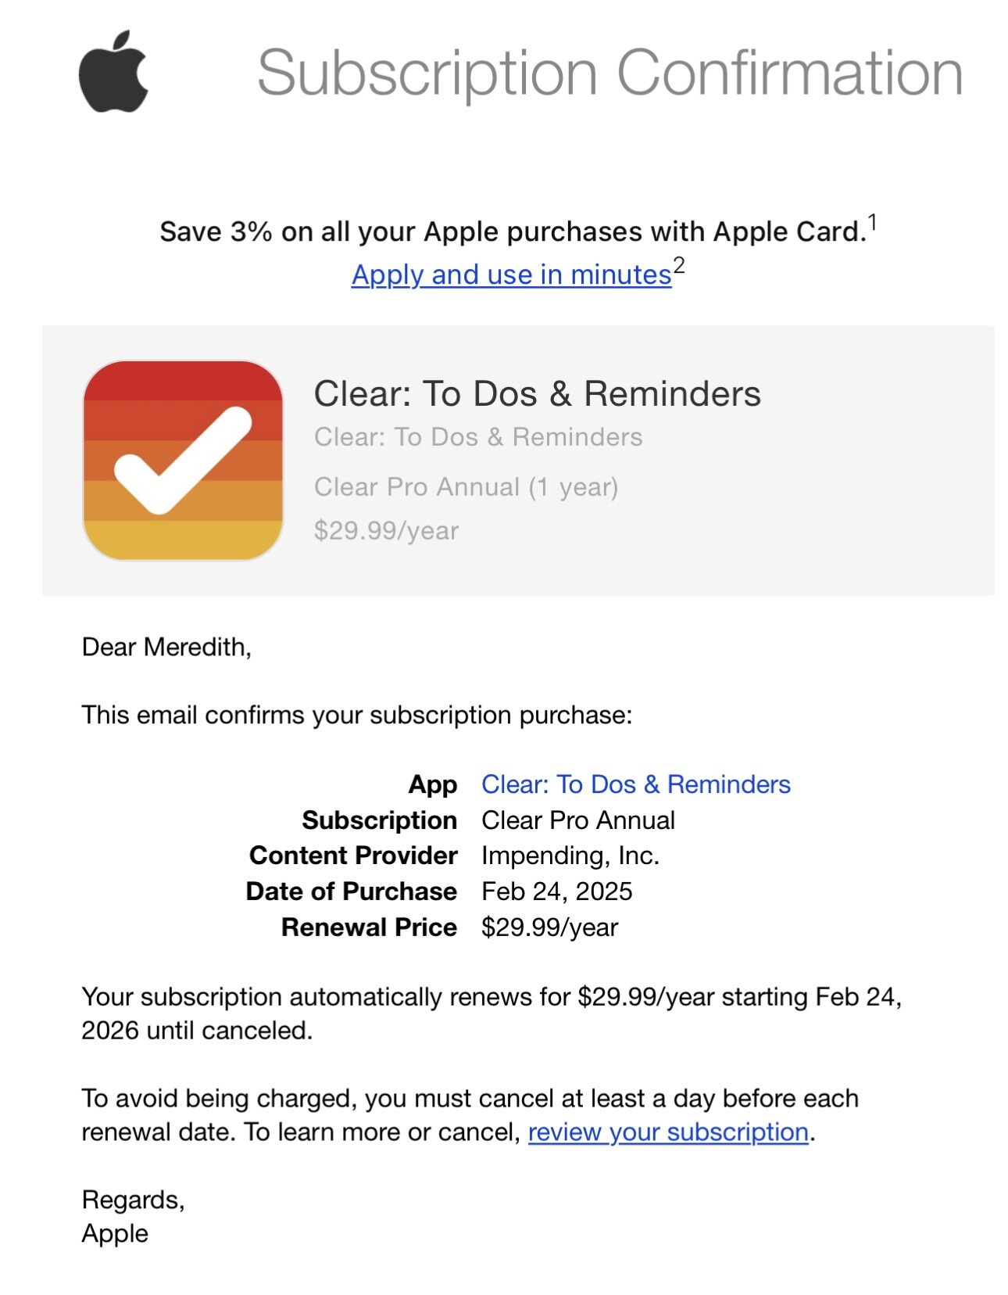The image size is (1008, 1295).
Task: Click the gray '$29.99/year' price in card
Action: coord(386,530)
